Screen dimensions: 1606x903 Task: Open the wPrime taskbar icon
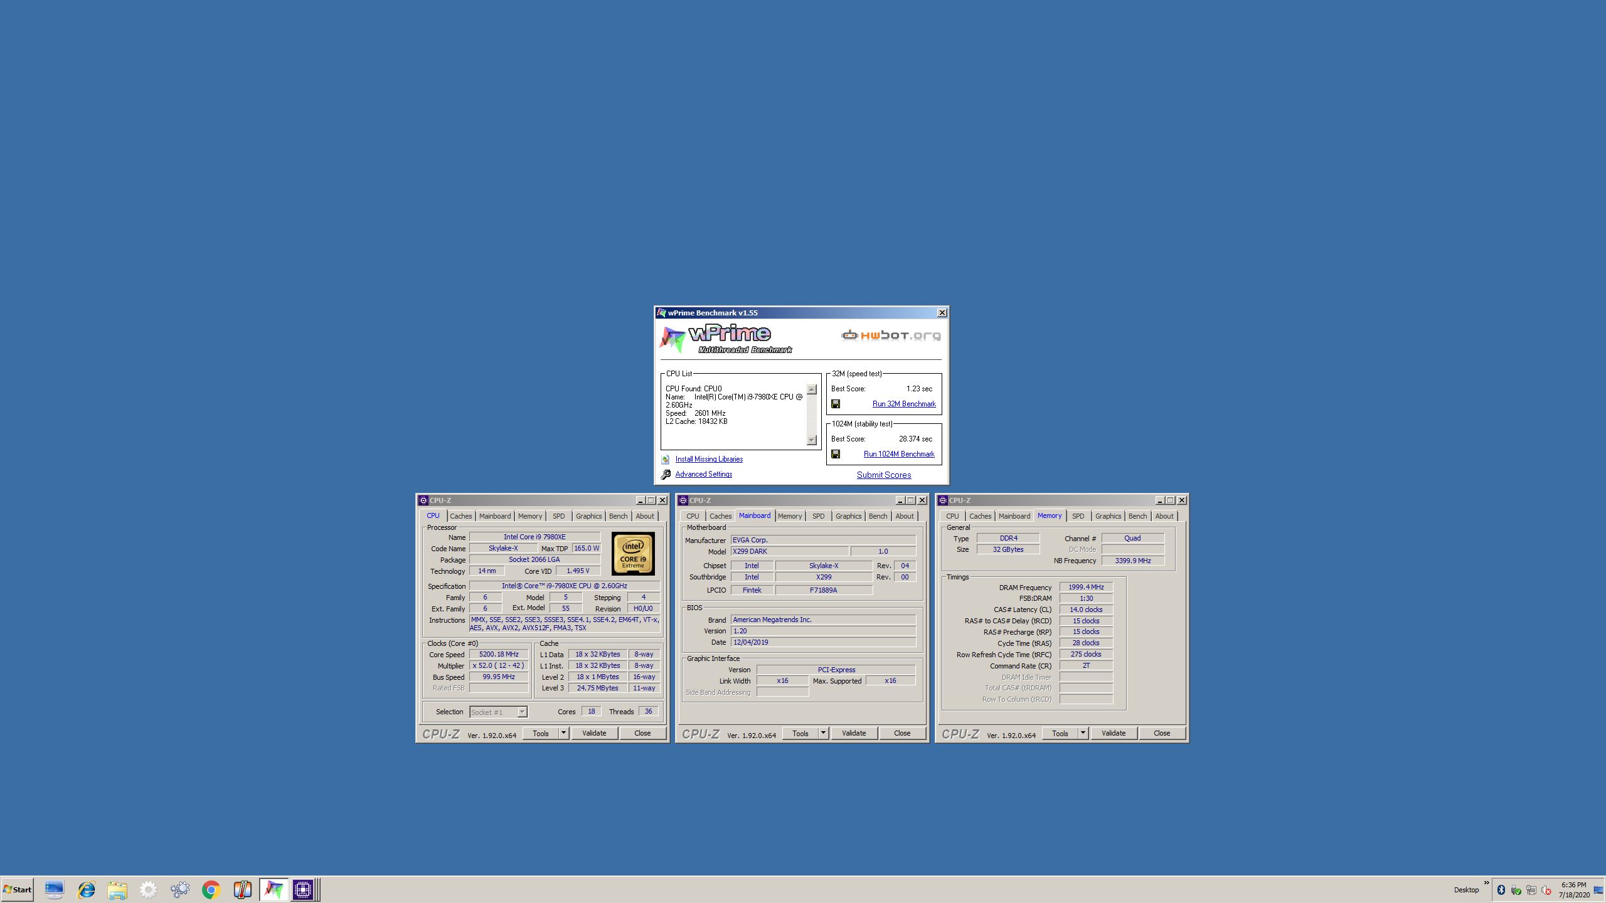[274, 889]
